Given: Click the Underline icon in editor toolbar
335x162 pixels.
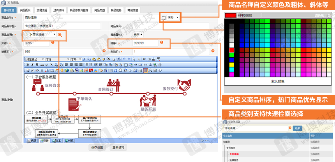Looking at the screenshot, I should pyautogui.click(x=37, y=65).
